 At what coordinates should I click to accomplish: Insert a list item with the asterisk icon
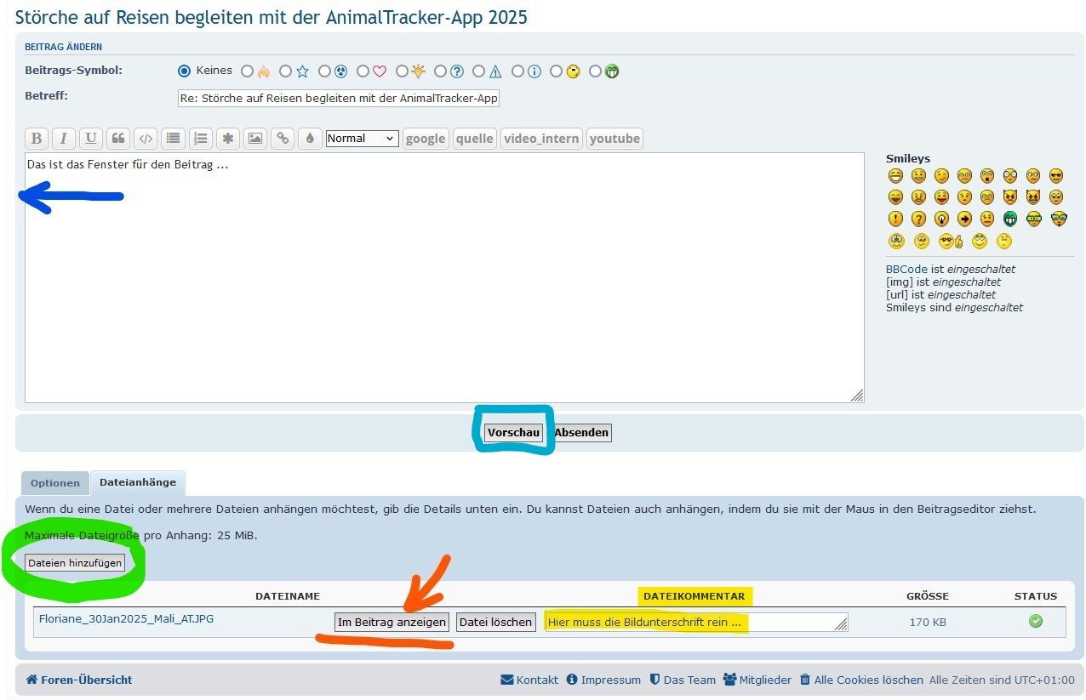[x=227, y=139]
